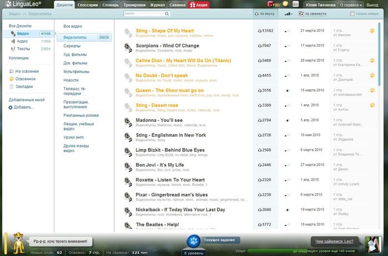The image size is (388, 256).
Task: Click the learned star icon for Sting - Desert rose
Action: pyautogui.click(x=372, y=105)
